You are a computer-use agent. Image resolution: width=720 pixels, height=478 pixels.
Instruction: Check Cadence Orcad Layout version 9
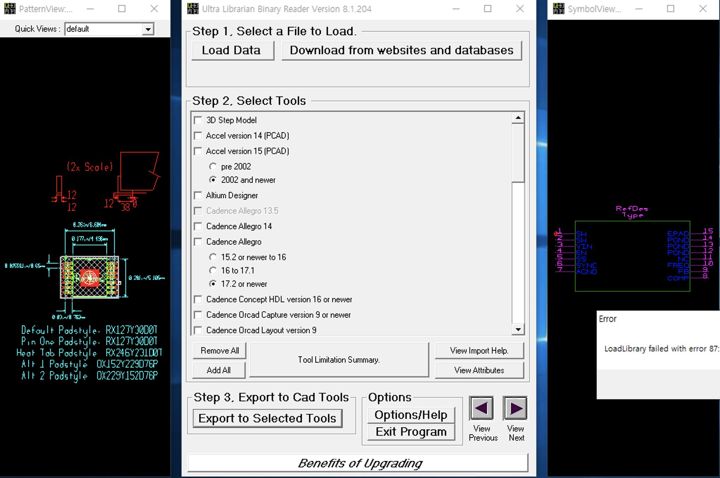(198, 330)
